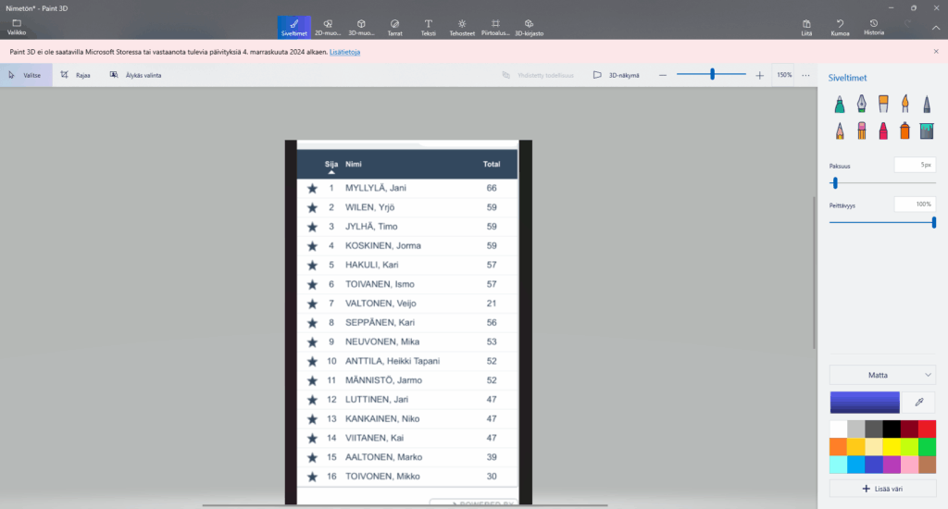The image size is (948, 509).
Task: Click the eyedropper color picker
Action: tap(918, 402)
